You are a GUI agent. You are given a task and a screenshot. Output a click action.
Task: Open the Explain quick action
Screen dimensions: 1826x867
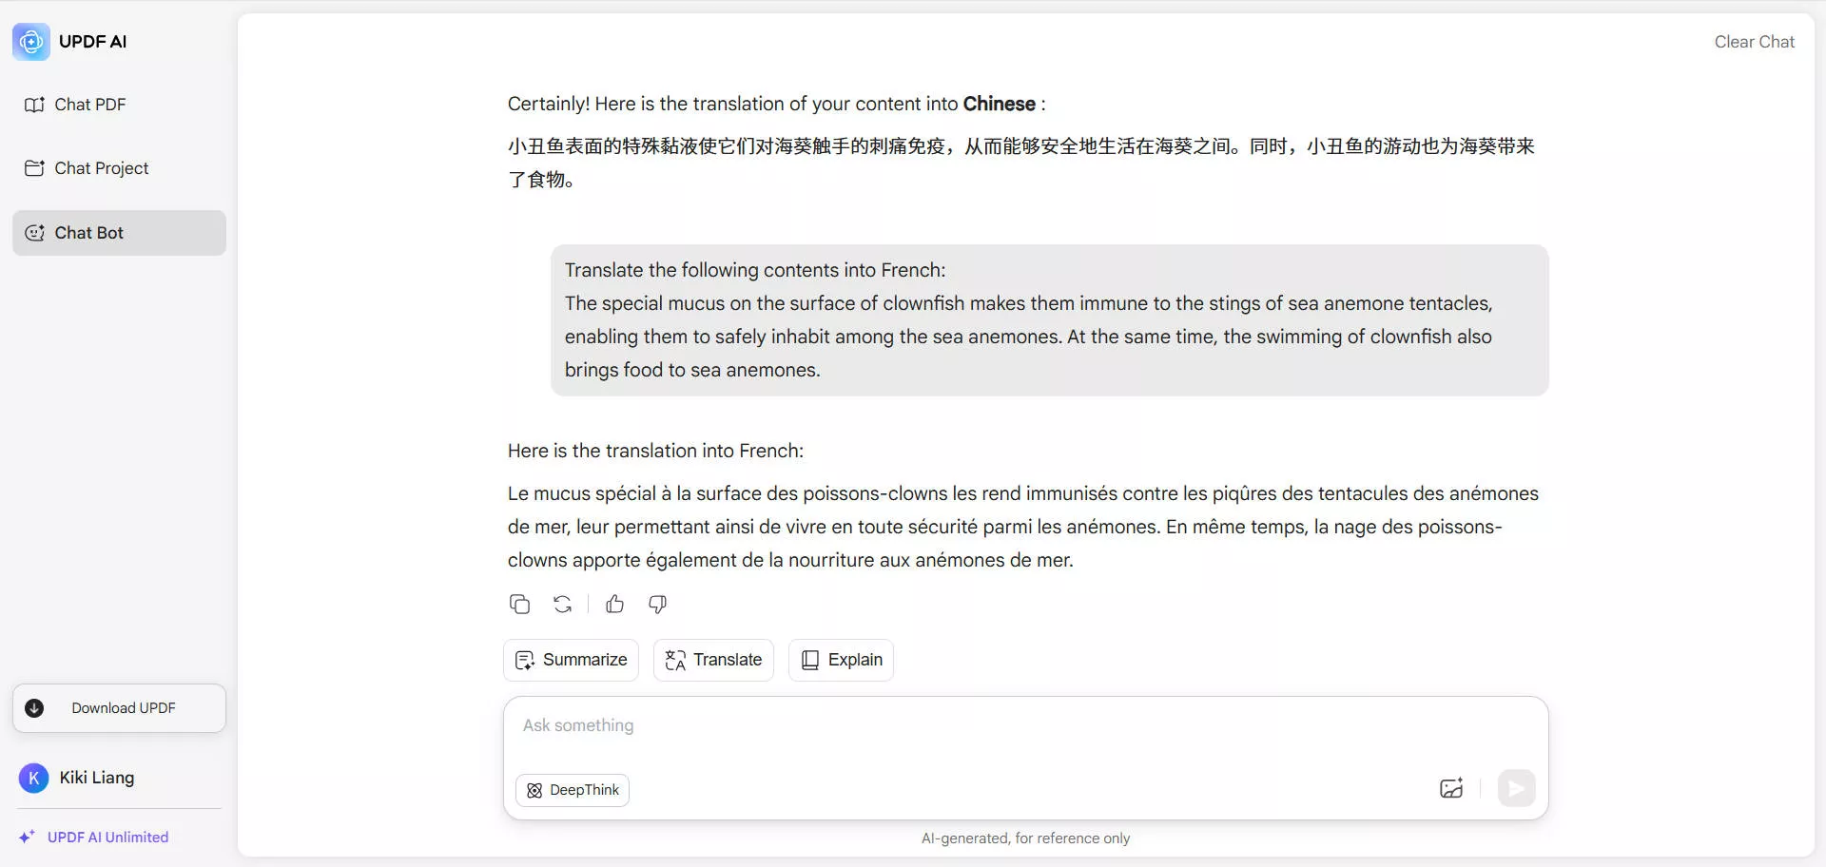pyautogui.click(x=840, y=660)
